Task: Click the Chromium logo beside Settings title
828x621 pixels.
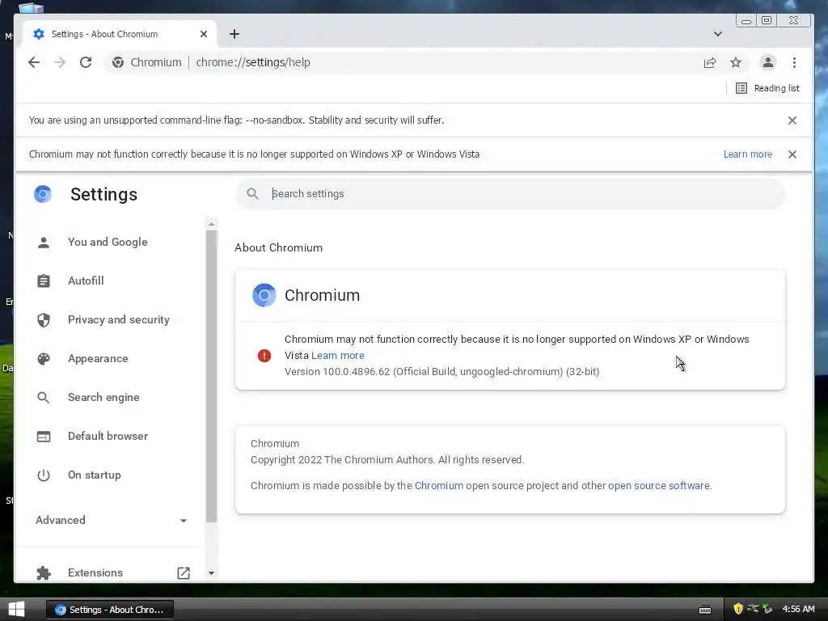Action: click(43, 194)
